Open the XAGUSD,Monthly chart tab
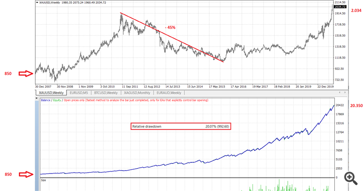The height and width of the screenshot is (191, 364). click(x=137, y=93)
